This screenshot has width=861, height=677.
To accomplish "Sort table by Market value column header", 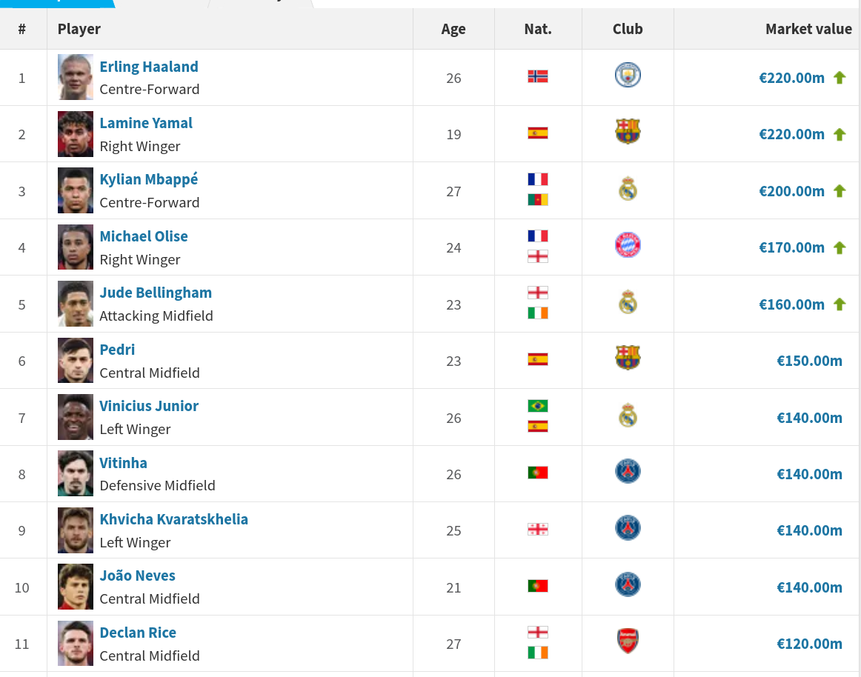I will tap(808, 29).
